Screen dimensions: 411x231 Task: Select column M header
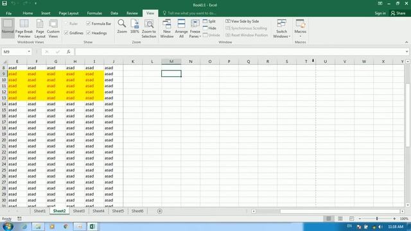[x=171, y=62]
